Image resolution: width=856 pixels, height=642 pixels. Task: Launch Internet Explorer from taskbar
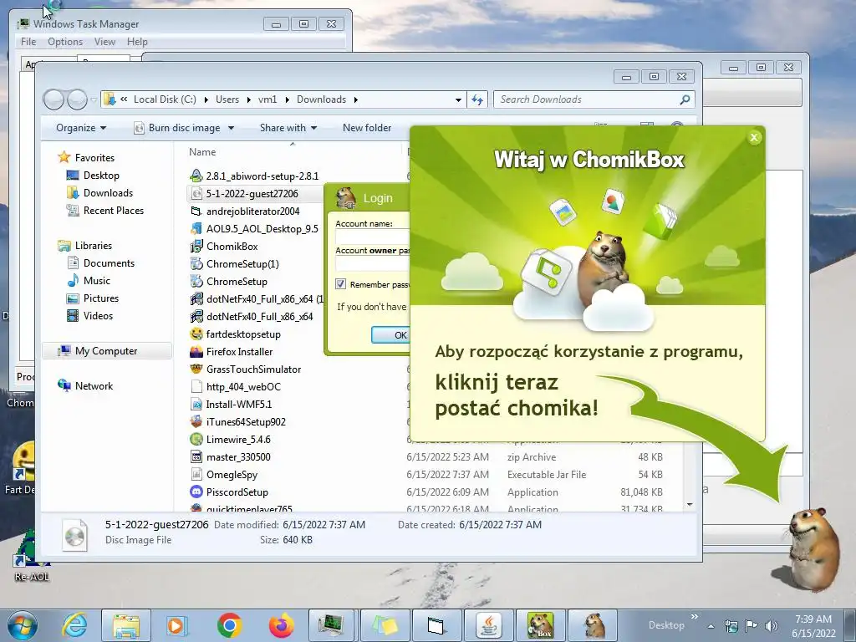click(74, 625)
